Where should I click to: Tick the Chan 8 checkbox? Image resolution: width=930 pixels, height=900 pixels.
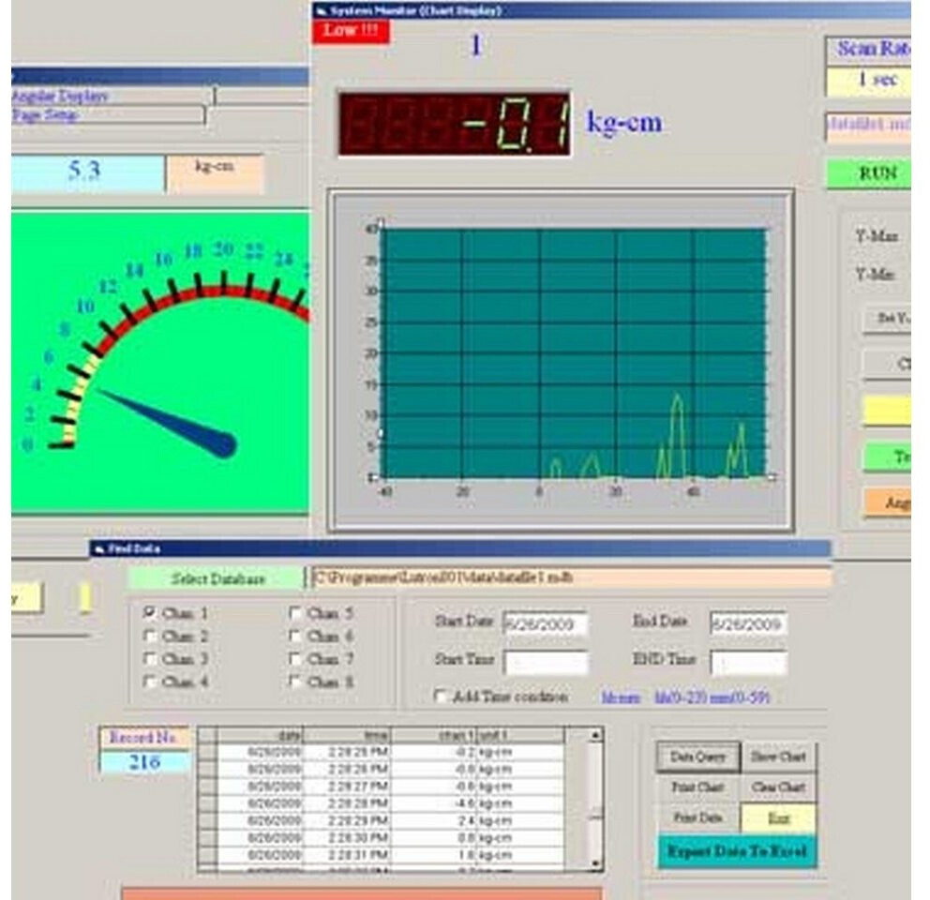294,681
